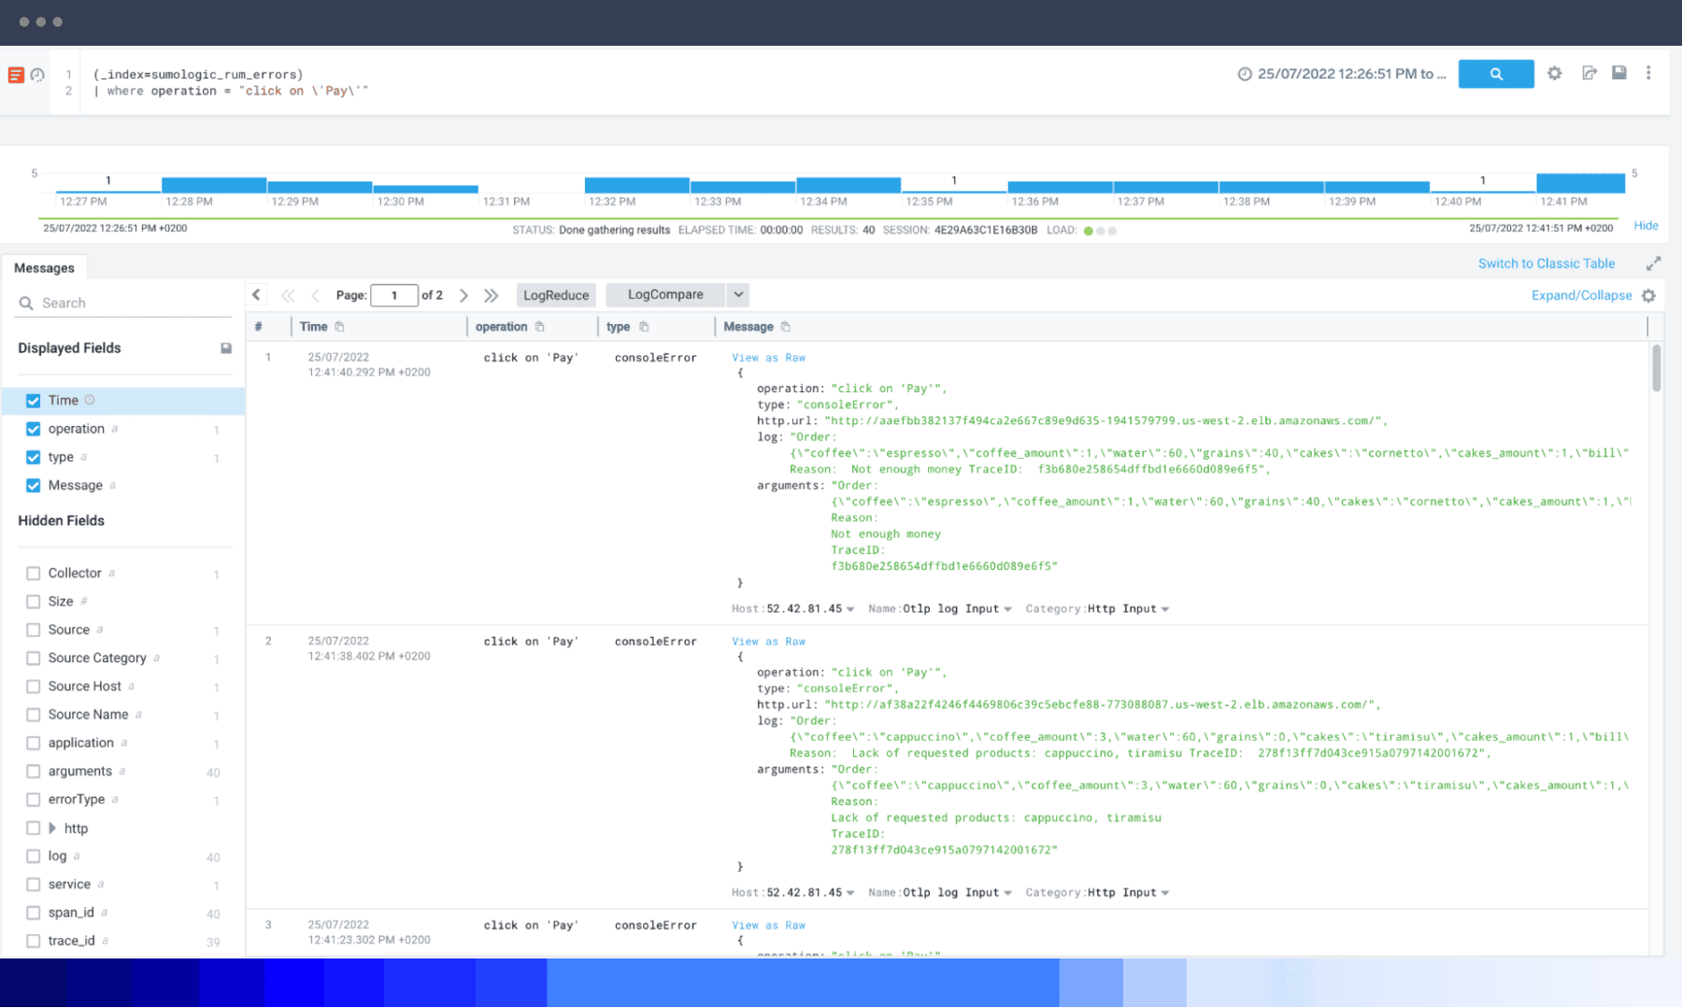Viewport: 1682px width, 1008px height.
Task: Check the trace_id hidden field
Action: 34,941
